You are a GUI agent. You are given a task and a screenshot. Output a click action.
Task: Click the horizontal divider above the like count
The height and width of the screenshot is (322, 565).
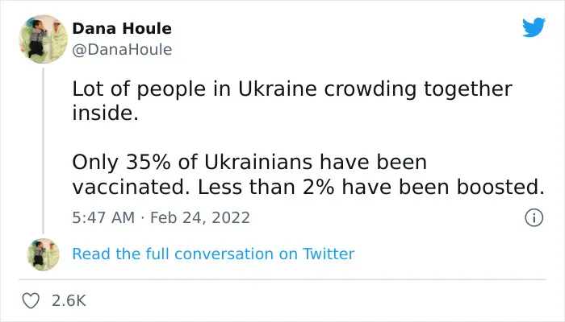pyautogui.click(x=282, y=279)
